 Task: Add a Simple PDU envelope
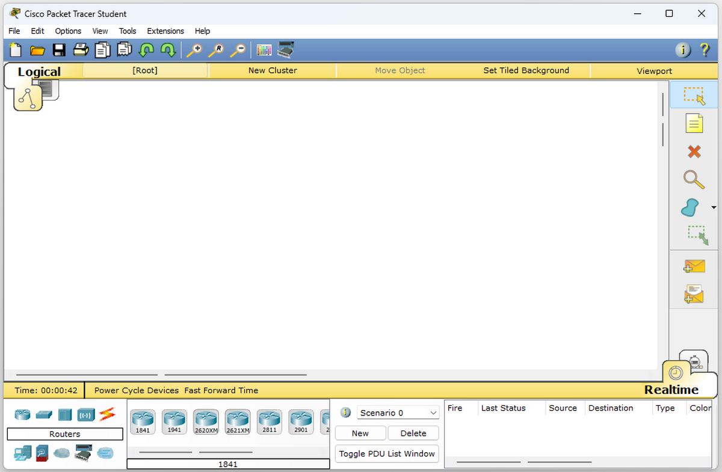point(694,266)
